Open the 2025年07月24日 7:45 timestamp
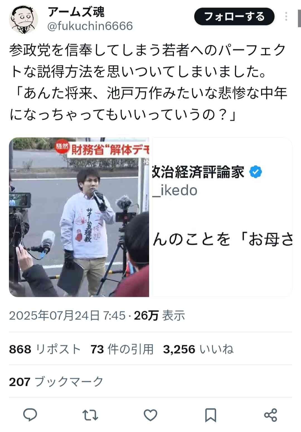This screenshot has width=301, height=432. pos(67,316)
